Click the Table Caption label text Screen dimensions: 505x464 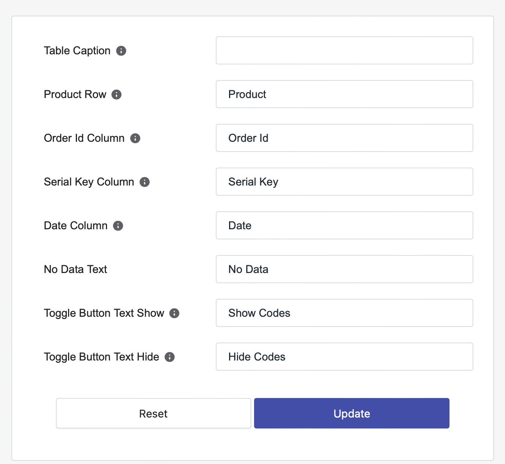(77, 51)
